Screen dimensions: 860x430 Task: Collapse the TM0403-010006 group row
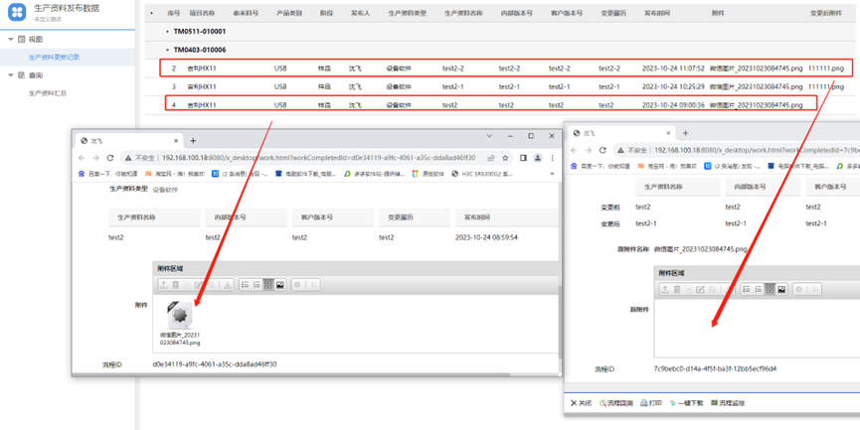[x=167, y=50]
